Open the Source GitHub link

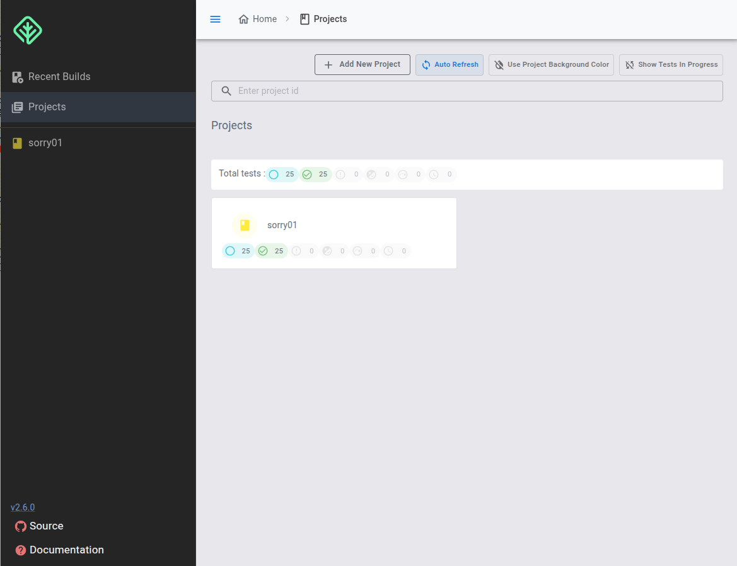tap(40, 526)
